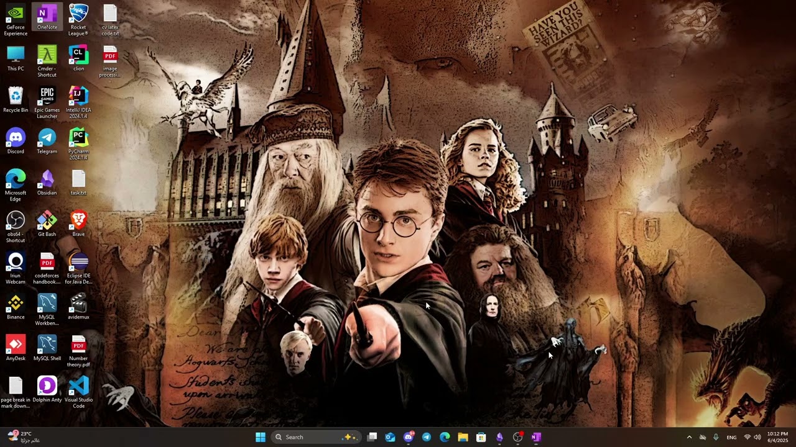Switch to OBS Studio on the taskbar
The height and width of the screenshot is (447, 796).
point(517,437)
